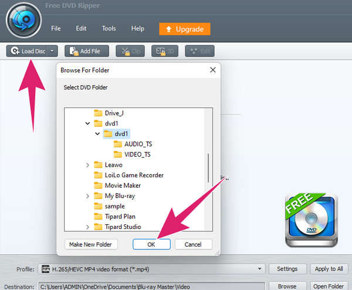
Task: Select the Drive_J folder
Action: pos(109,113)
